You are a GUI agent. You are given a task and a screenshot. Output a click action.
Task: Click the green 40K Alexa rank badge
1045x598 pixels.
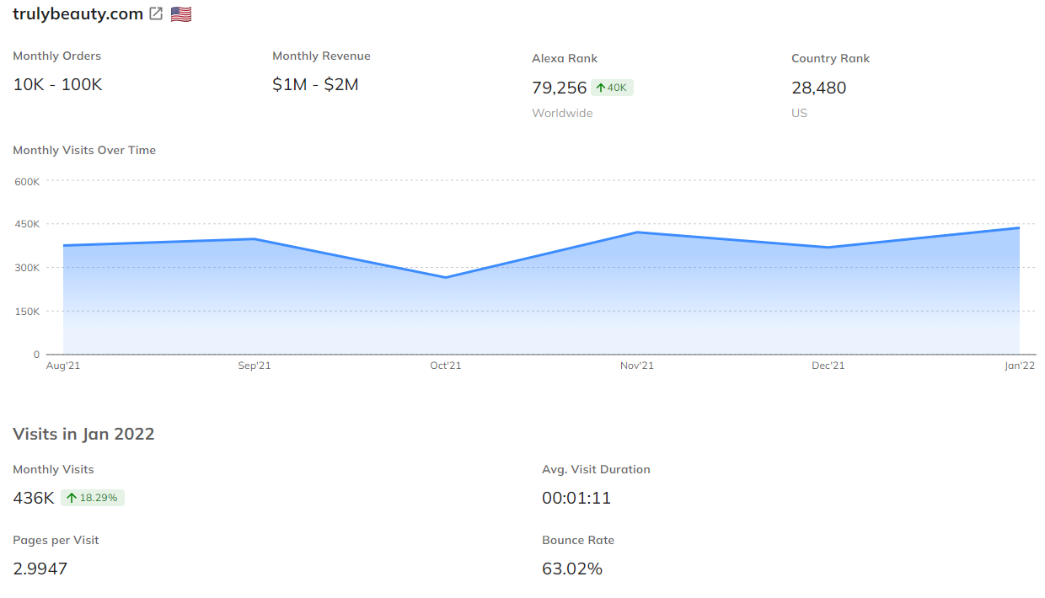(612, 88)
